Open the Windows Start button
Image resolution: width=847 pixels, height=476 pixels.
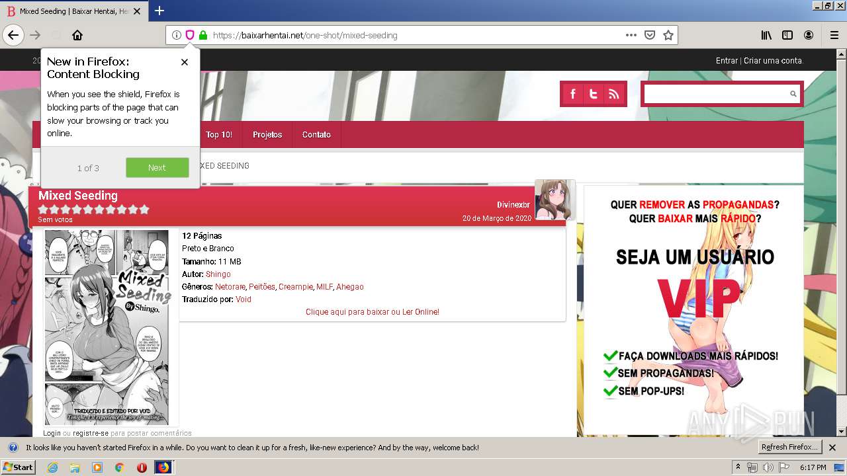coord(18,467)
